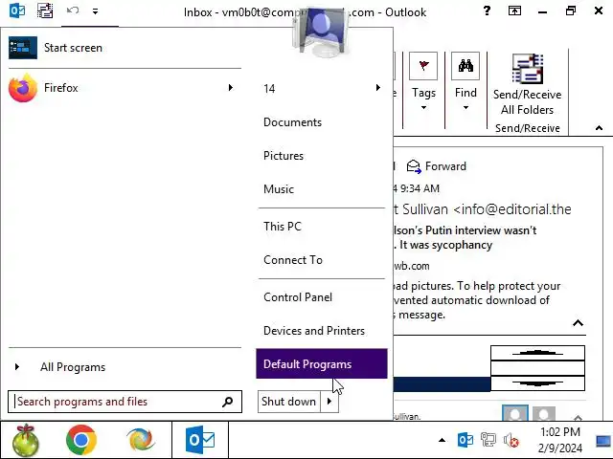Switch to Outlook on the taskbar
This screenshot has width=613, height=459.
pos(200,440)
